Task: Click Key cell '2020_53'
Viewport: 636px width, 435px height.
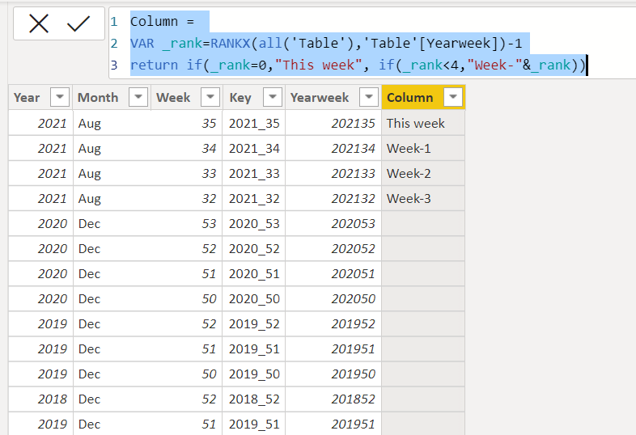Action: coord(254,224)
